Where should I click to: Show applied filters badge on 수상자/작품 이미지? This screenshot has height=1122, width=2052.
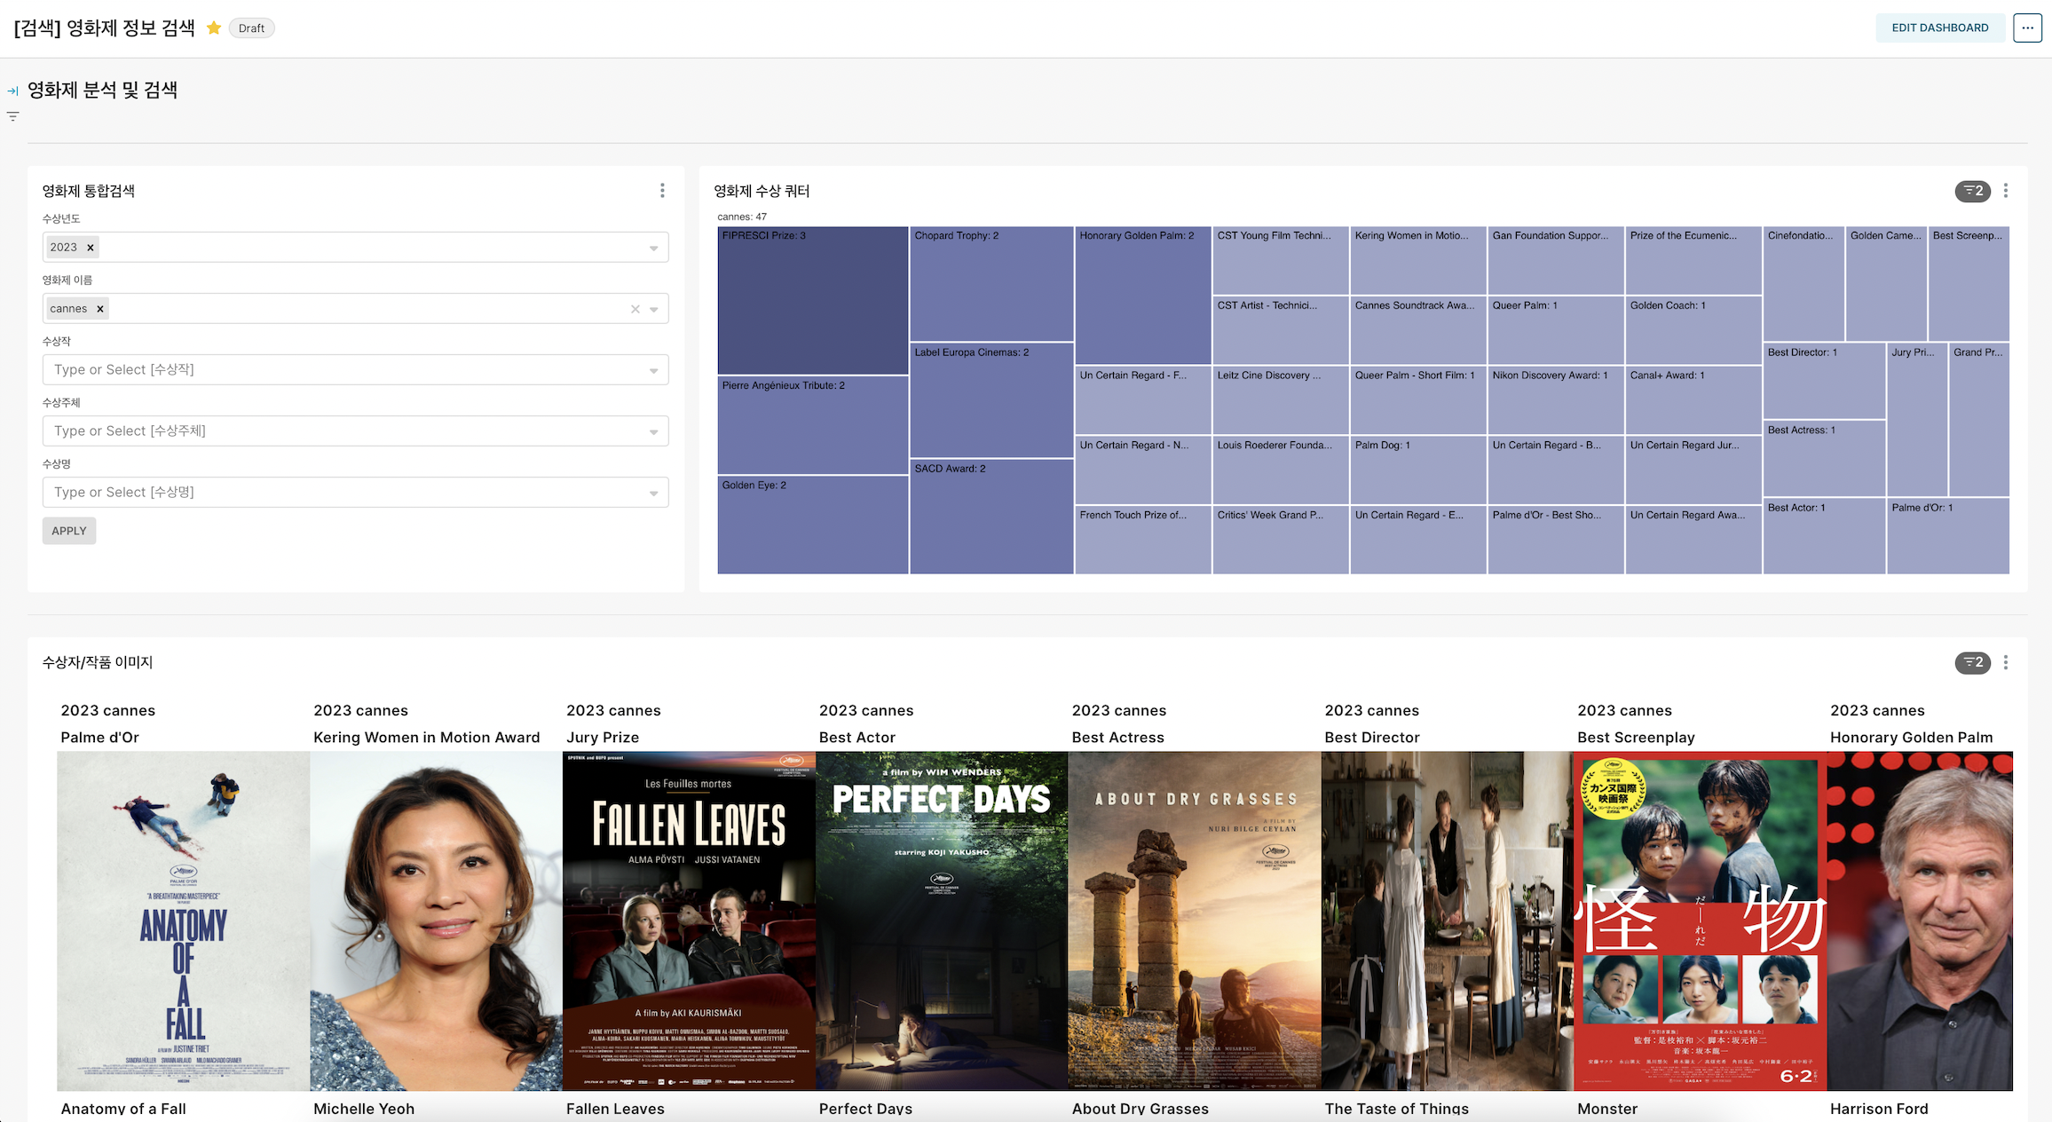pyautogui.click(x=1972, y=662)
